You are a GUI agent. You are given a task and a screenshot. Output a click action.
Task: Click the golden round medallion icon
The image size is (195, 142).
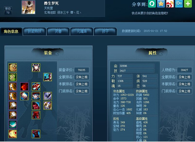(13, 68)
